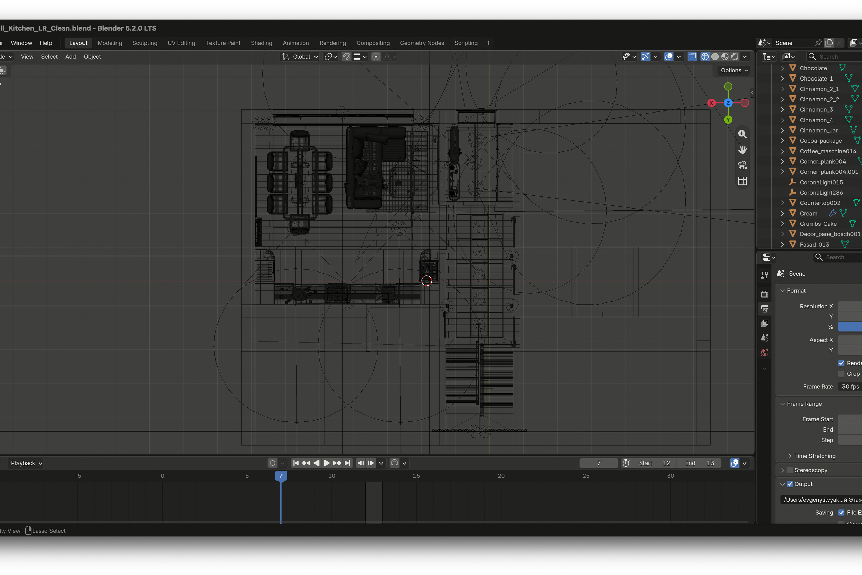This screenshot has width=862, height=575.
Task: Toggle camera view icon in viewport
Action: (x=742, y=165)
